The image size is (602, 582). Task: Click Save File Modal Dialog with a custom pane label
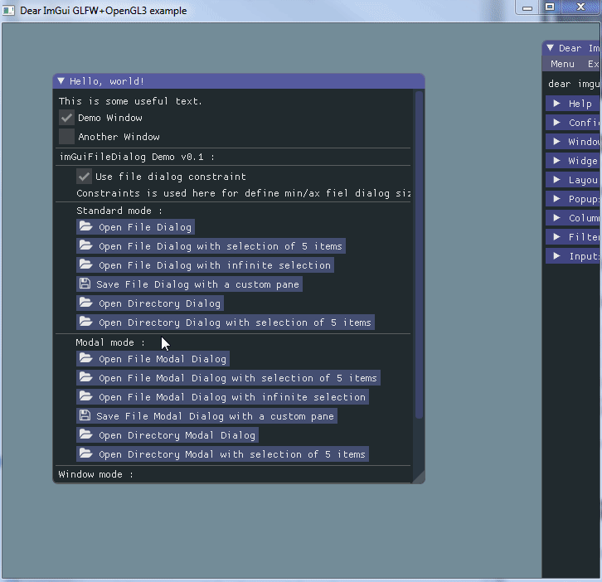pos(215,415)
